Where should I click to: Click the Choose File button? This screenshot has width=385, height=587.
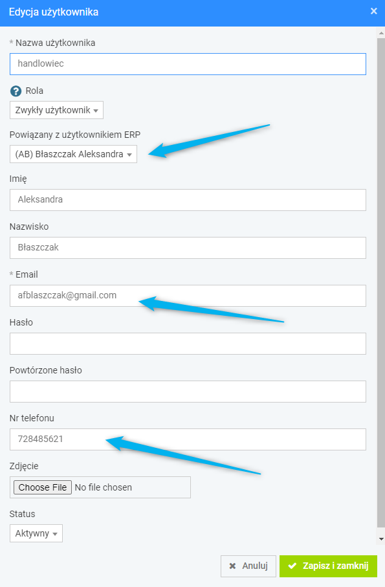[x=43, y=487]
